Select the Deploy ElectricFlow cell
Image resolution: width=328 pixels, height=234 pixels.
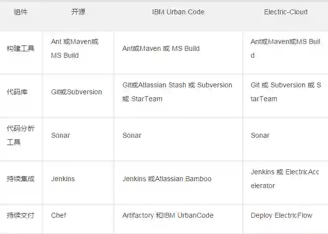(281, 215)
